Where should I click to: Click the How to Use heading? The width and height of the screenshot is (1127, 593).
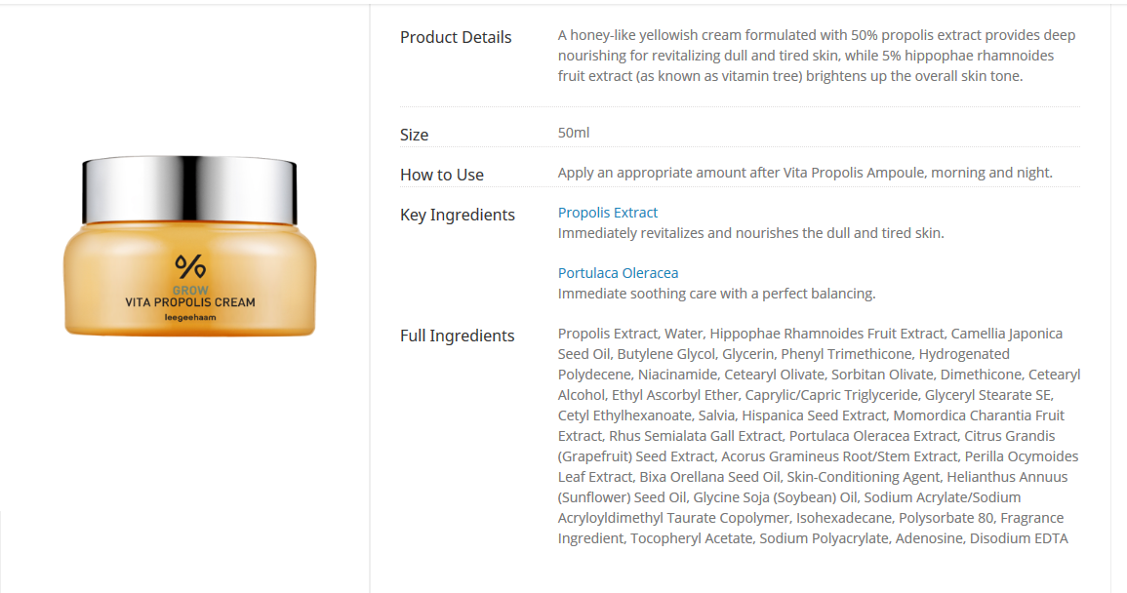[442, 175]
